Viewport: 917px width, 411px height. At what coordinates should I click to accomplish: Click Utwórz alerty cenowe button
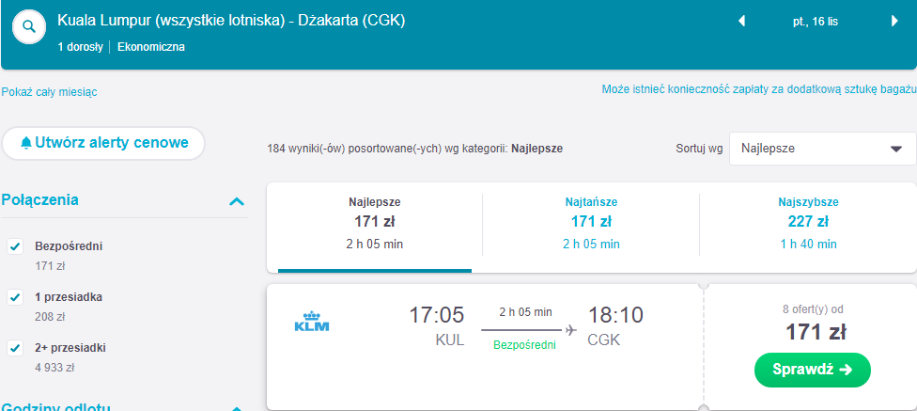pyautogui.click(x=103, y=144)
